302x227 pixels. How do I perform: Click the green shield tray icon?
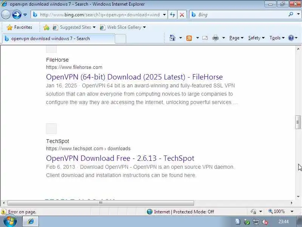[247, 222]
